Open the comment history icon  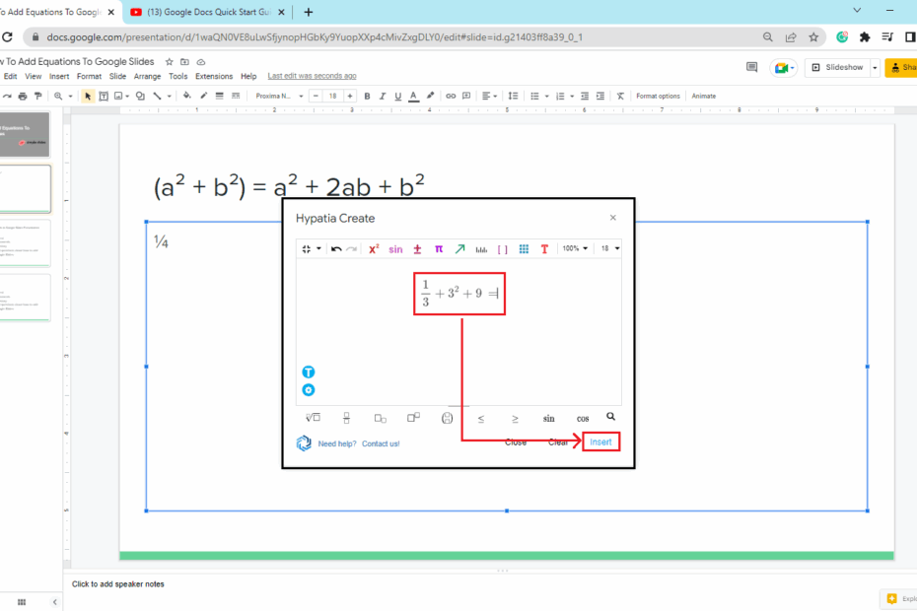(752, 68)
